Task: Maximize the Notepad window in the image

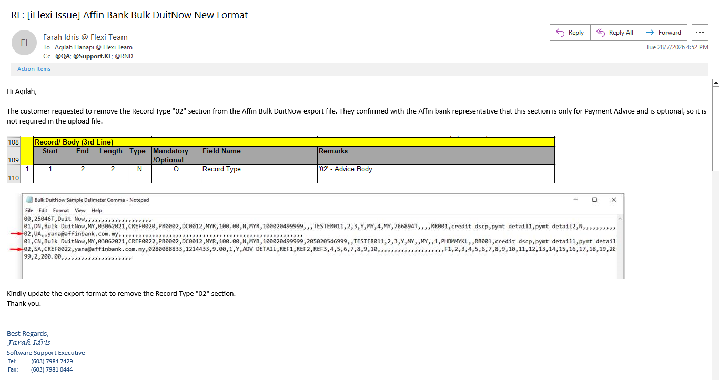Action: pyautogui.click(x=594, y=200)
